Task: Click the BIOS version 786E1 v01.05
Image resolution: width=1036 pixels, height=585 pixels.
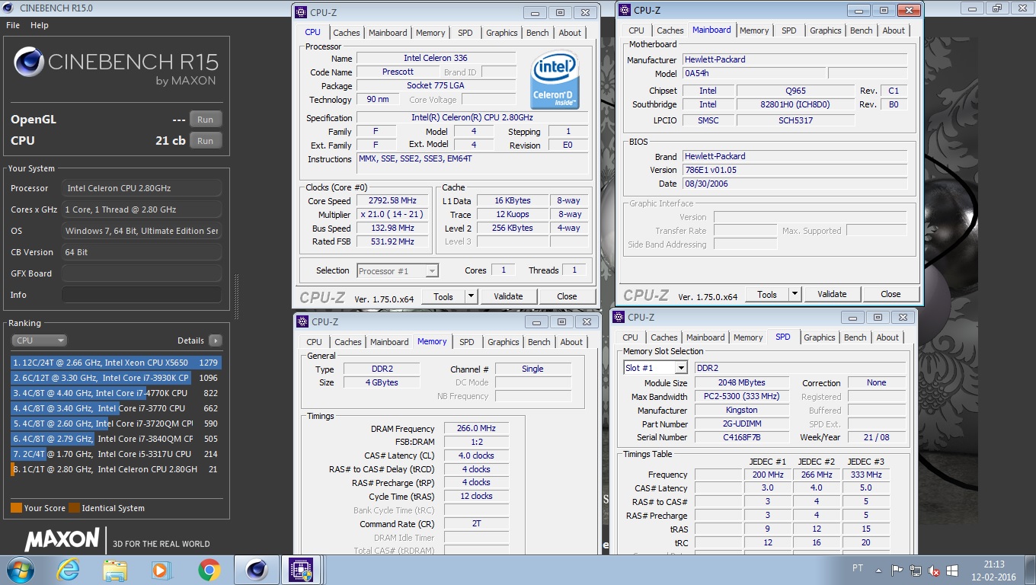Action: (795, 170)
